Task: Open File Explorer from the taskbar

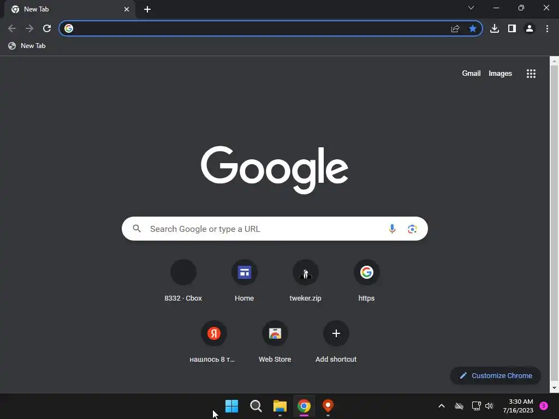Action: tap(280, 406)
